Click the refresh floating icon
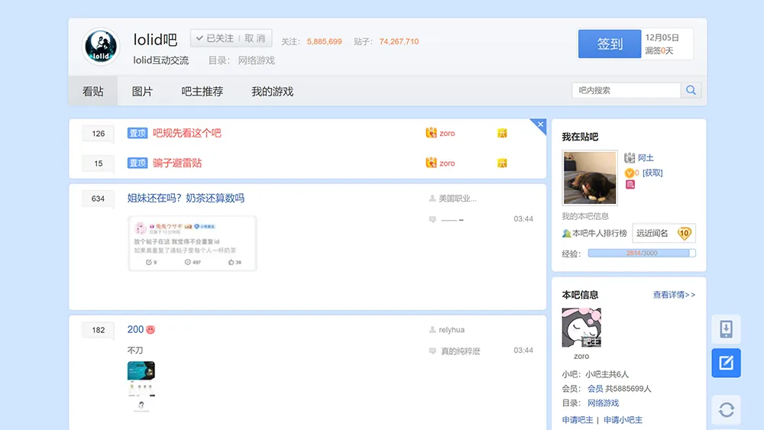The width and height of the screenshot is (764, 430). pos(726,410)
